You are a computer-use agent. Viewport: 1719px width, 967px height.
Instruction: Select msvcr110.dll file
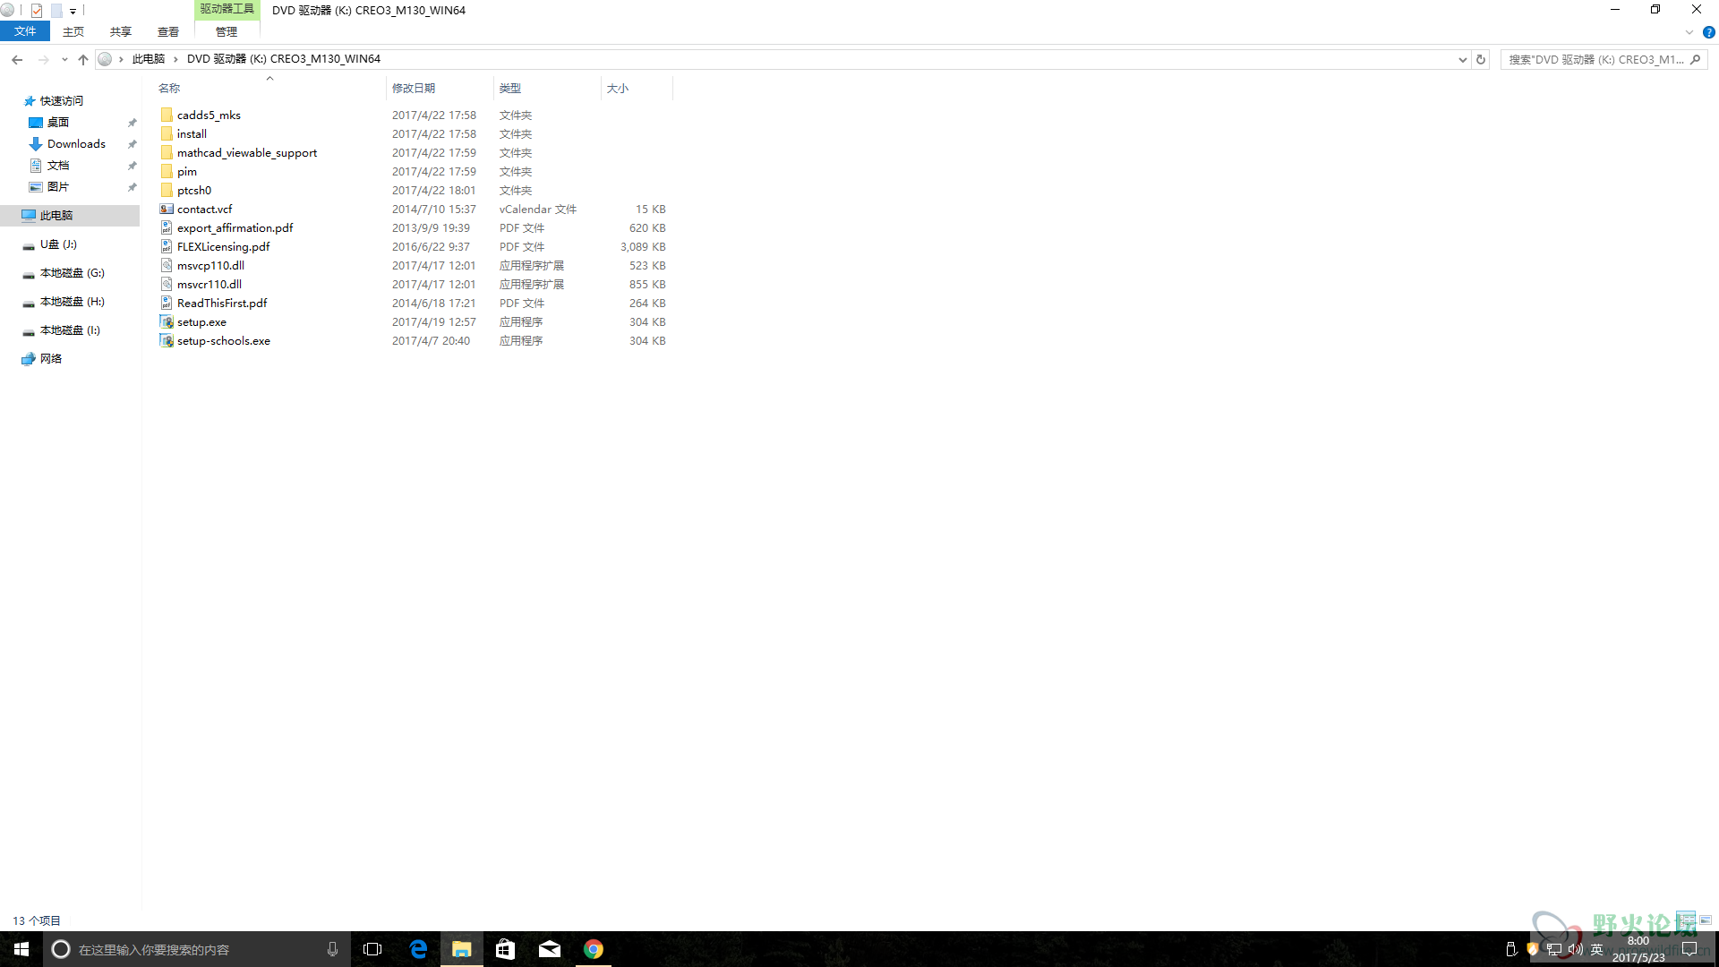click(209, 284)
